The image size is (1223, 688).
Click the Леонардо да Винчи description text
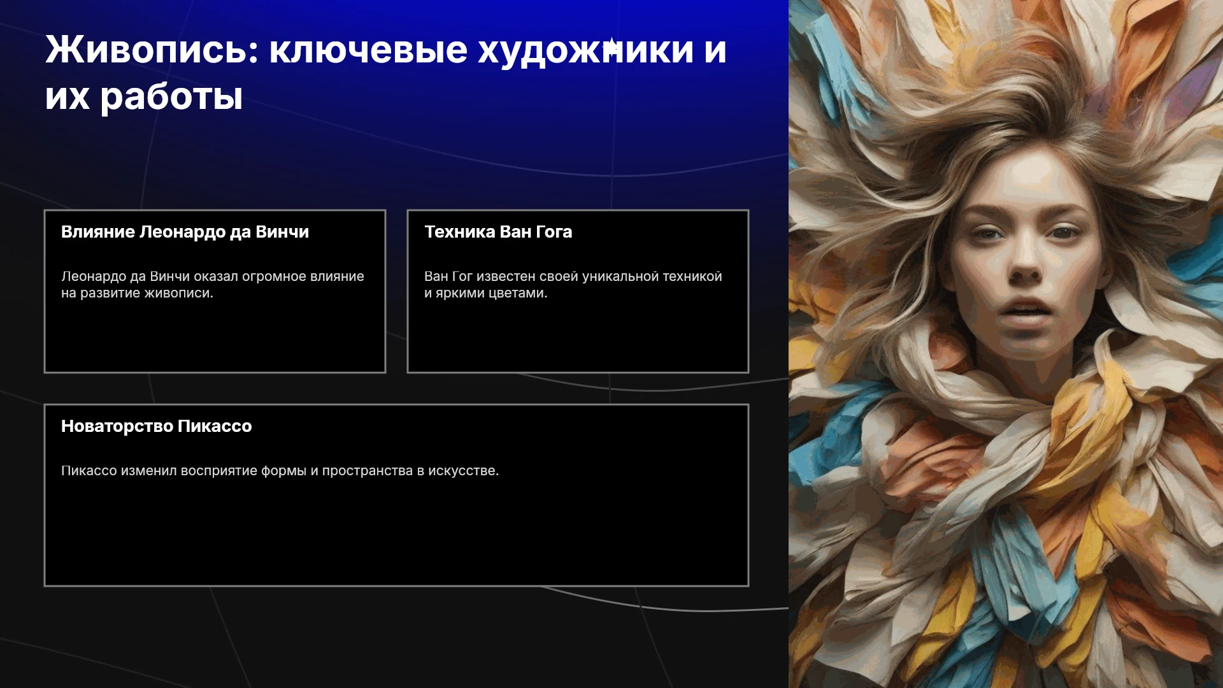pyautogui.click(x=213, y=285)
